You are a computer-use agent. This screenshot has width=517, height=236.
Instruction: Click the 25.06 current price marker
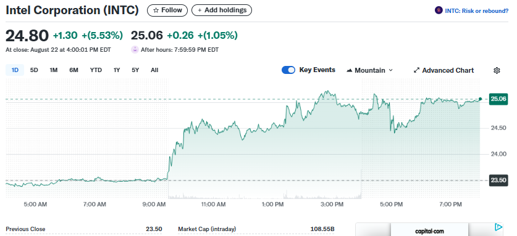(498, 99)
